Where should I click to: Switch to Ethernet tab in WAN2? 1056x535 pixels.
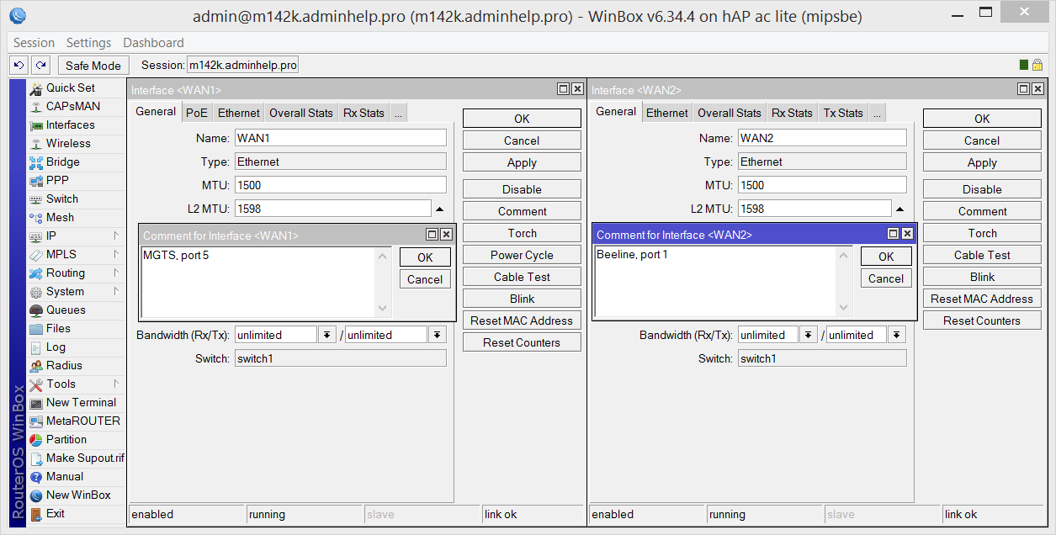[666, 113]
